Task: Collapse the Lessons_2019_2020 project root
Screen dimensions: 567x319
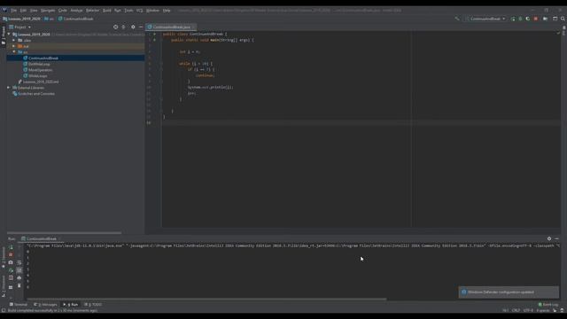Action: (9, 34)
